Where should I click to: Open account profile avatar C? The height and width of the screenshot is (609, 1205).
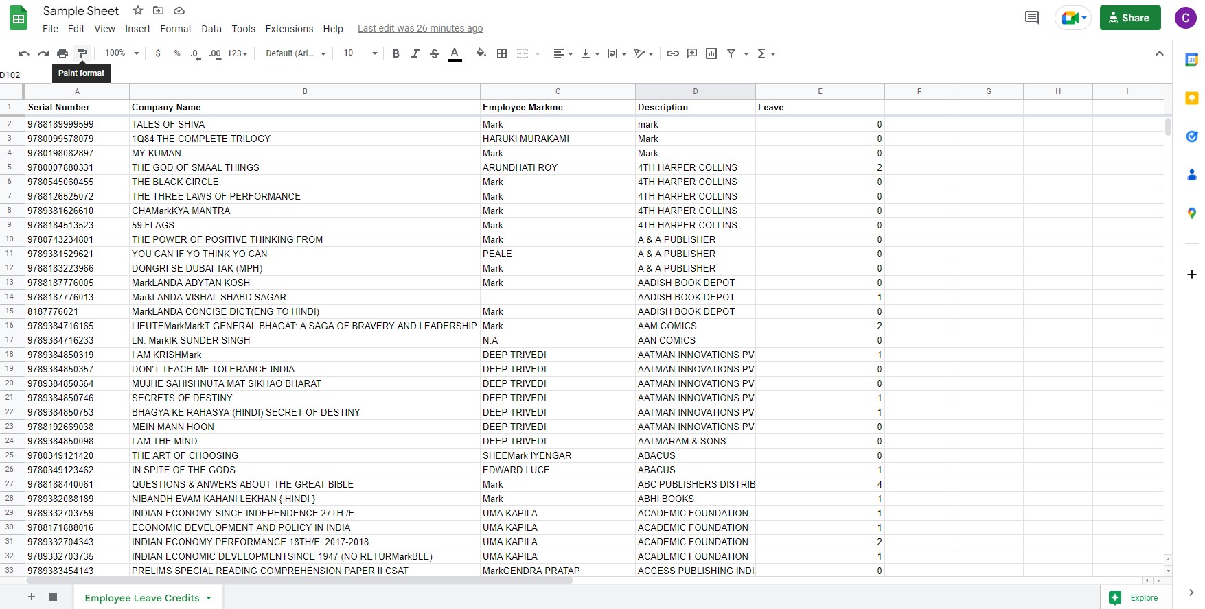click(x=1186, y=18)
